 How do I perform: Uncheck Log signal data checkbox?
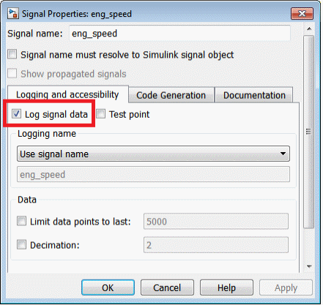coord(16,114)
